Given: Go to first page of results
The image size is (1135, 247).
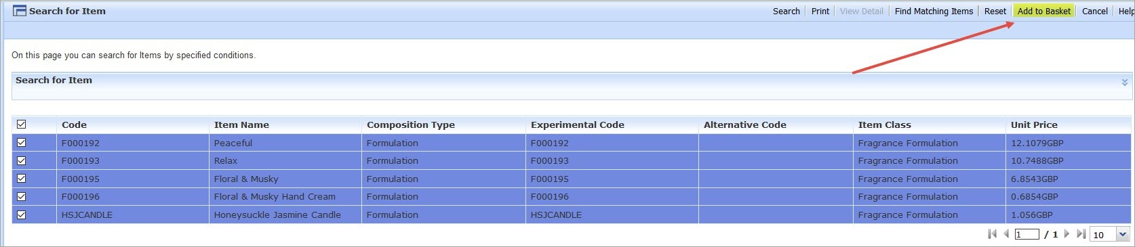Looking at the screenshot, I should (x=993, y=234).
